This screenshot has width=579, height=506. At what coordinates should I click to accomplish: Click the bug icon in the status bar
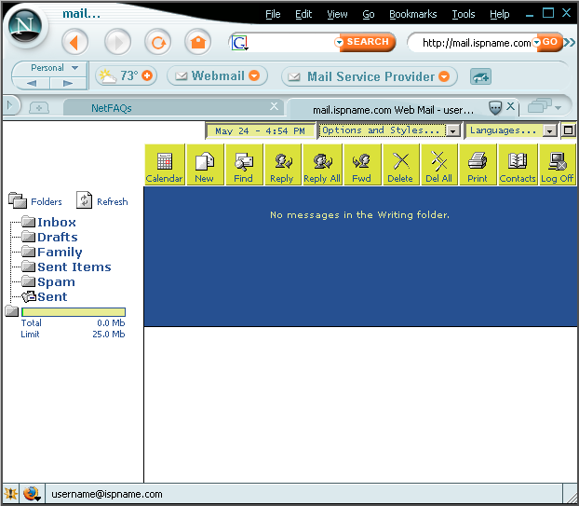click(x=10, y=494)
